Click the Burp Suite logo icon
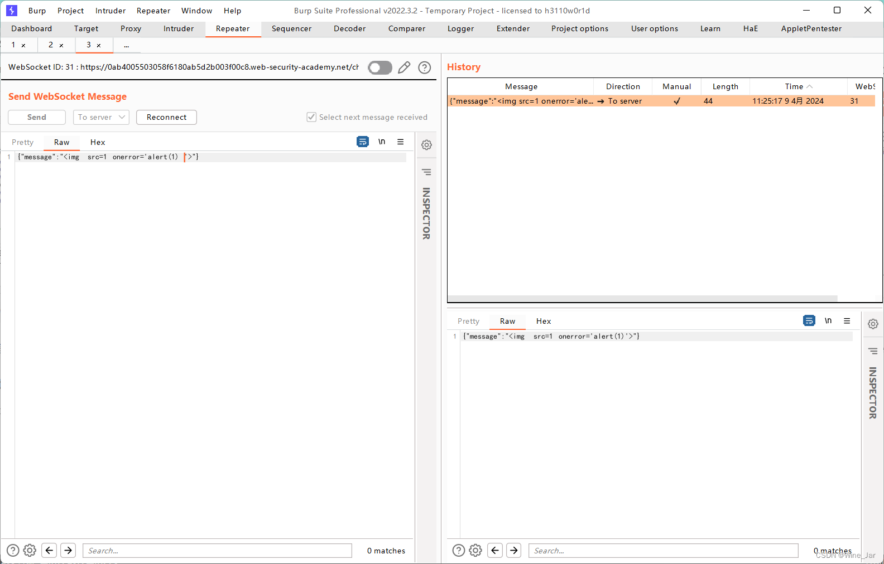Screen dimensions: 884x564 [12, 10]
